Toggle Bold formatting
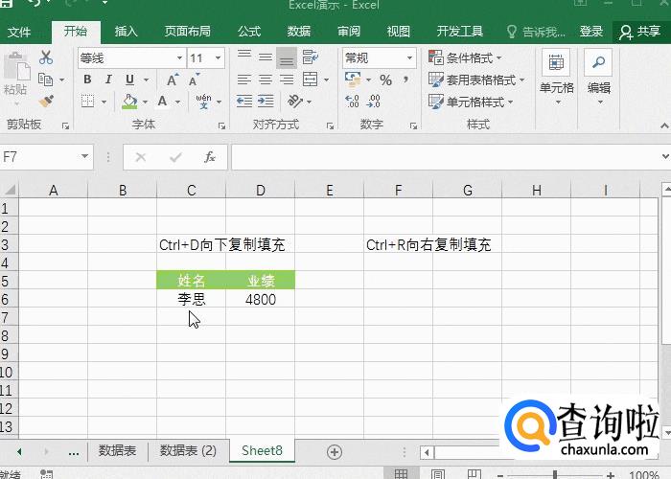671x479 pixels. pos(87,80)
